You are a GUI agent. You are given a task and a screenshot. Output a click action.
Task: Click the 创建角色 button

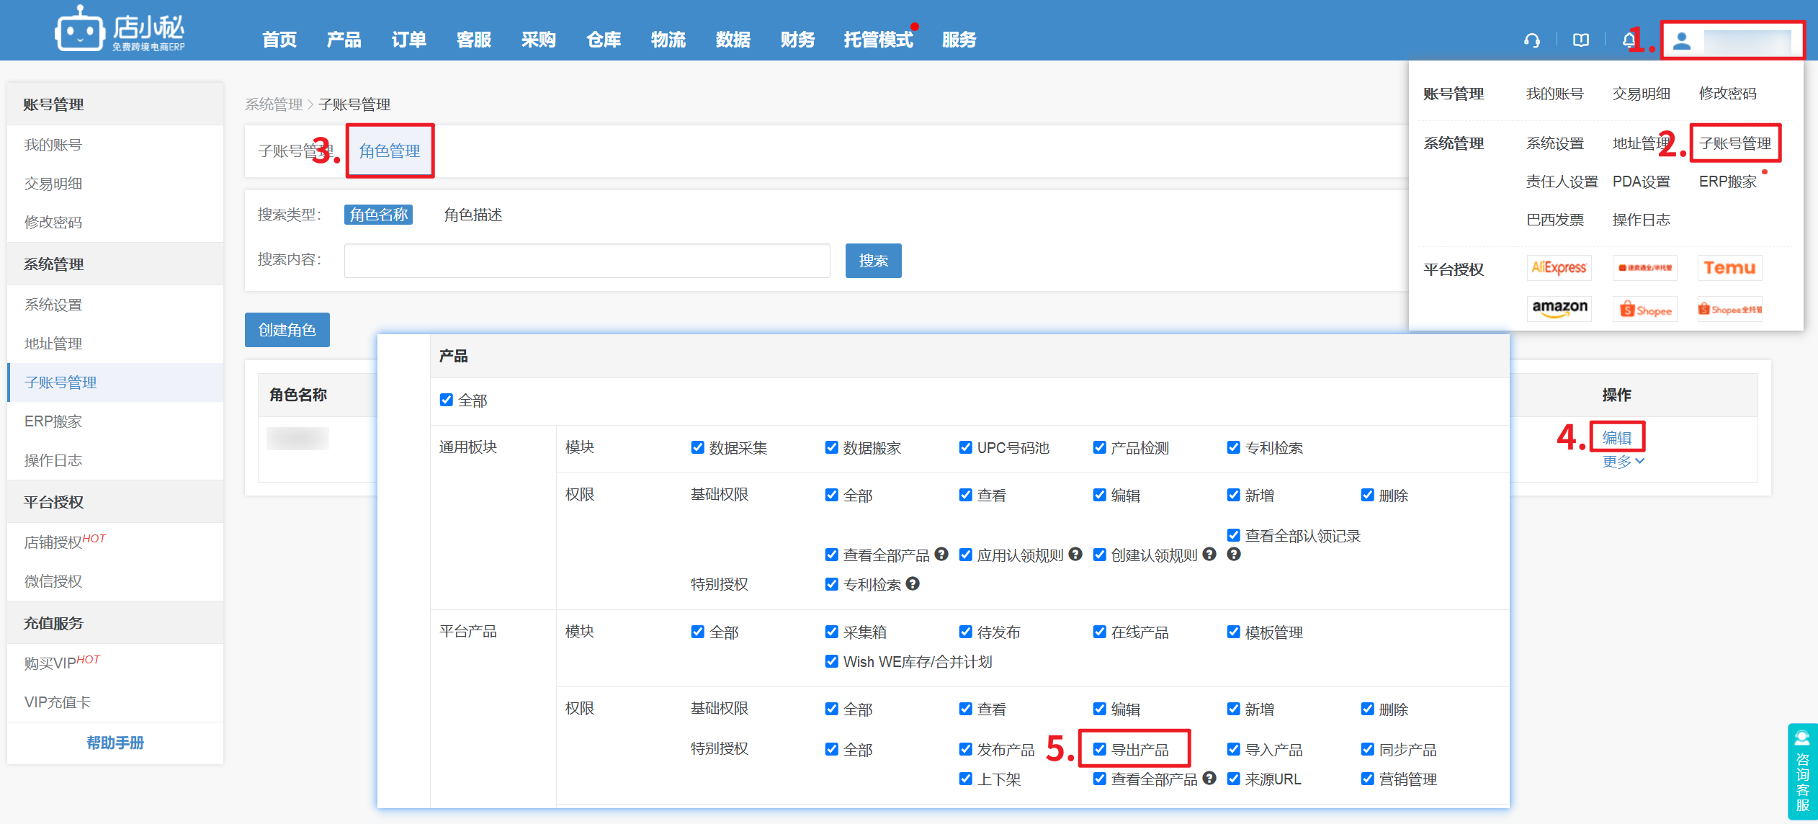tap(287, 330)
